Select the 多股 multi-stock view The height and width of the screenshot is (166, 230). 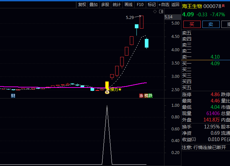click(x=105, y=4)
